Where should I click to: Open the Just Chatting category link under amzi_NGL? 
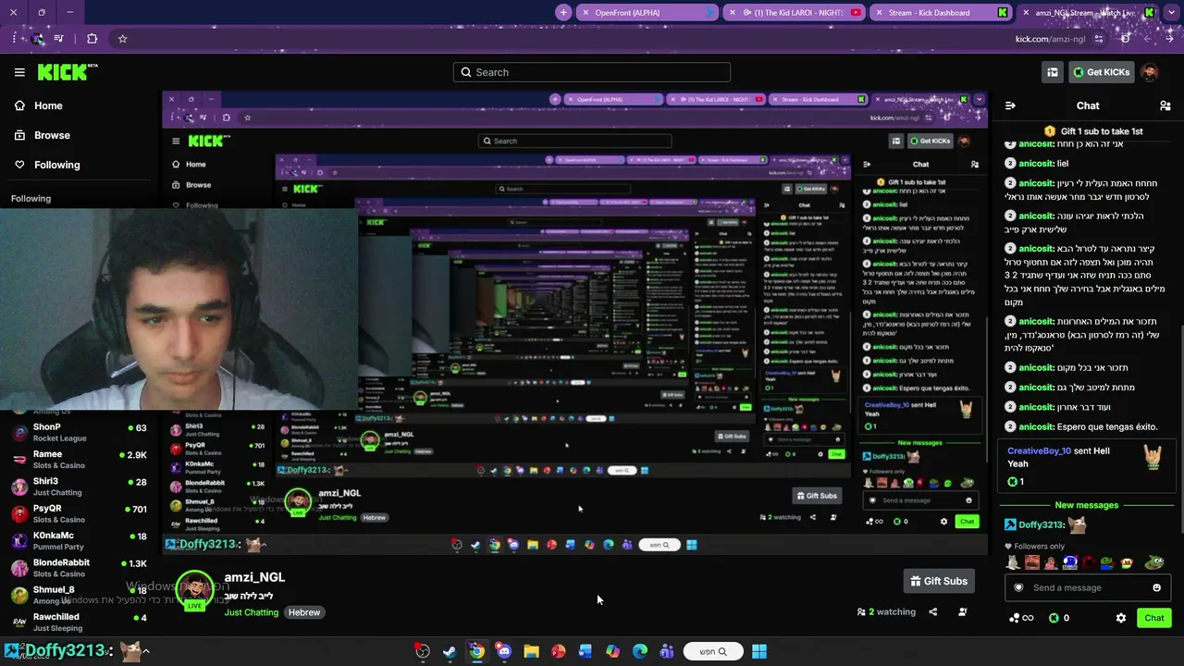[x=251, y=612]
